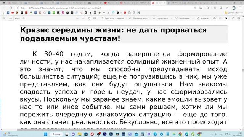Activate the Выделение highlight tool
The image size is (244, 137).
[182, 18]
